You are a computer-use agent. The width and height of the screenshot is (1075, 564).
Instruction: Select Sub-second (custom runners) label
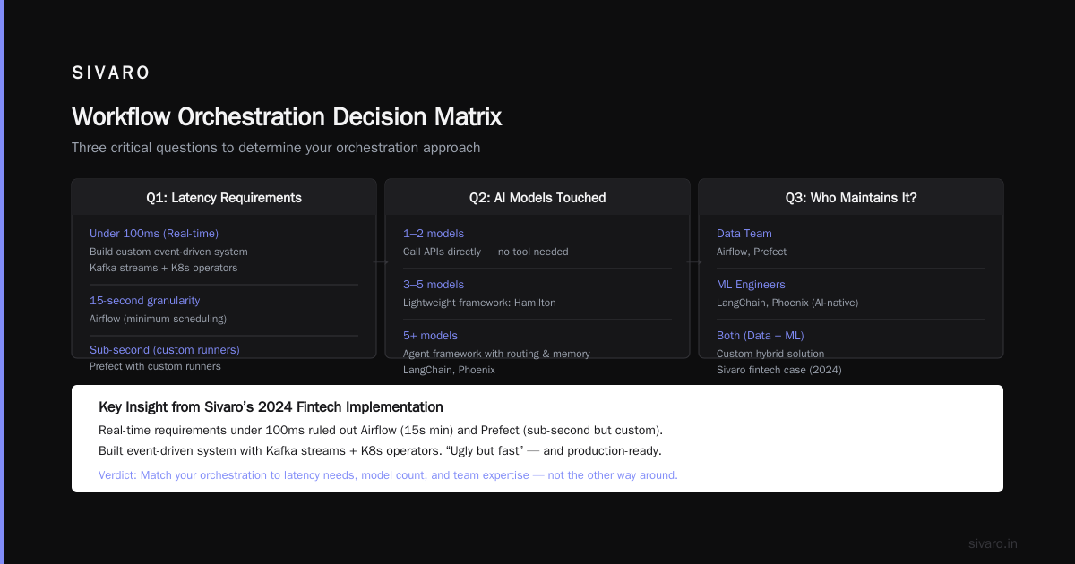(x=165, y=350)
